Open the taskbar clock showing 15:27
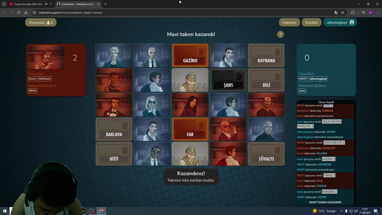The width and height of the screenshot is (382, 215). click(x=365, y=211)
